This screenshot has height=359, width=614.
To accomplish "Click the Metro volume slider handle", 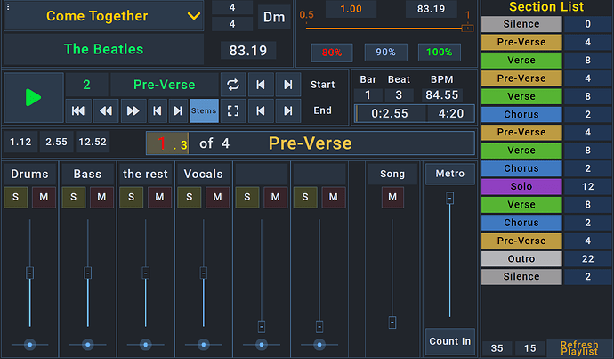I will point(449,198).
